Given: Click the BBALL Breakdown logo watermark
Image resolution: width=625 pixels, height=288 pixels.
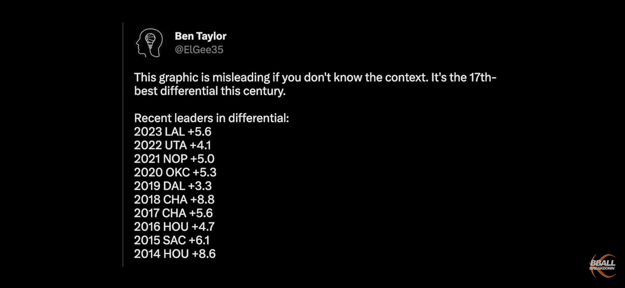Looking at the screenshot, I should (603, 266).
